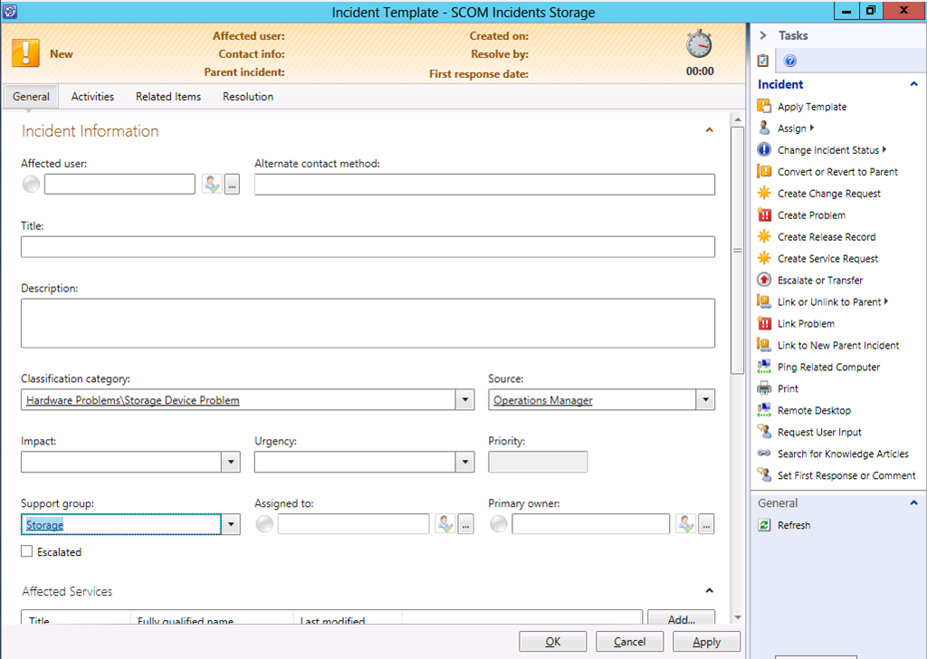Enable the Escalated checkbox
This screenshot has height=659, width=927.
point(27,551)
